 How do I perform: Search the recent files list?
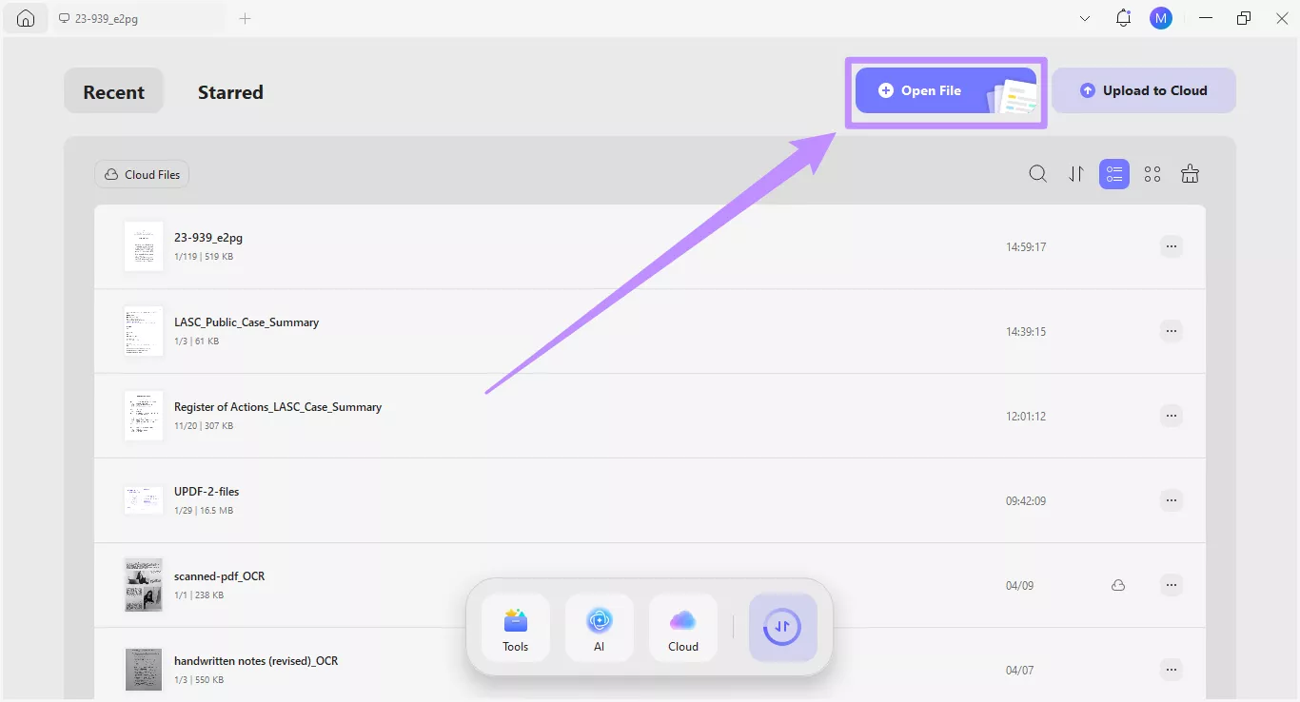(1038, 174)
